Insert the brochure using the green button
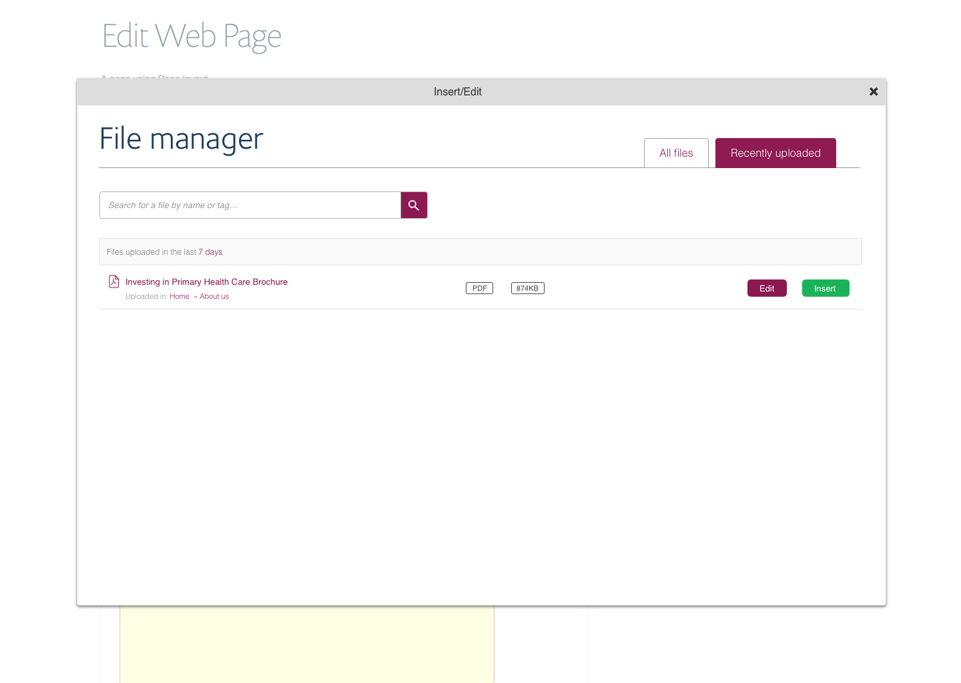The height and width of the screenshot is (683, 961). click(x=825, y=288)
